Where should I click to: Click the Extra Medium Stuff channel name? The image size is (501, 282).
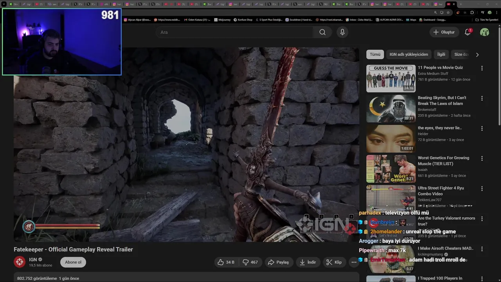433,74
